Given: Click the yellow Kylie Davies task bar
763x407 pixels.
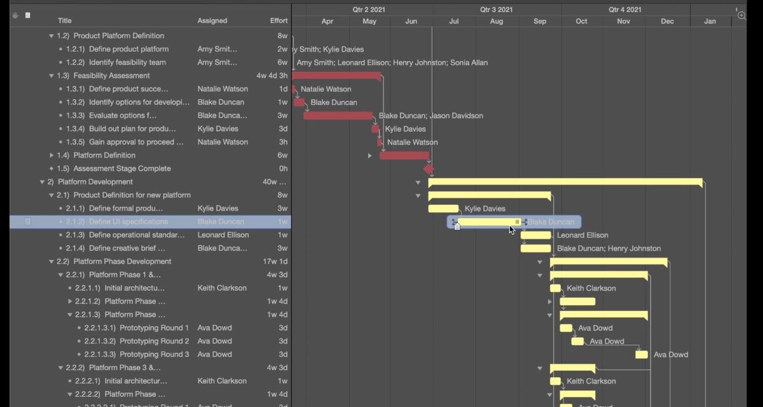Looking at the screenshot, I should pyautogui.click(x=443, y=209).
